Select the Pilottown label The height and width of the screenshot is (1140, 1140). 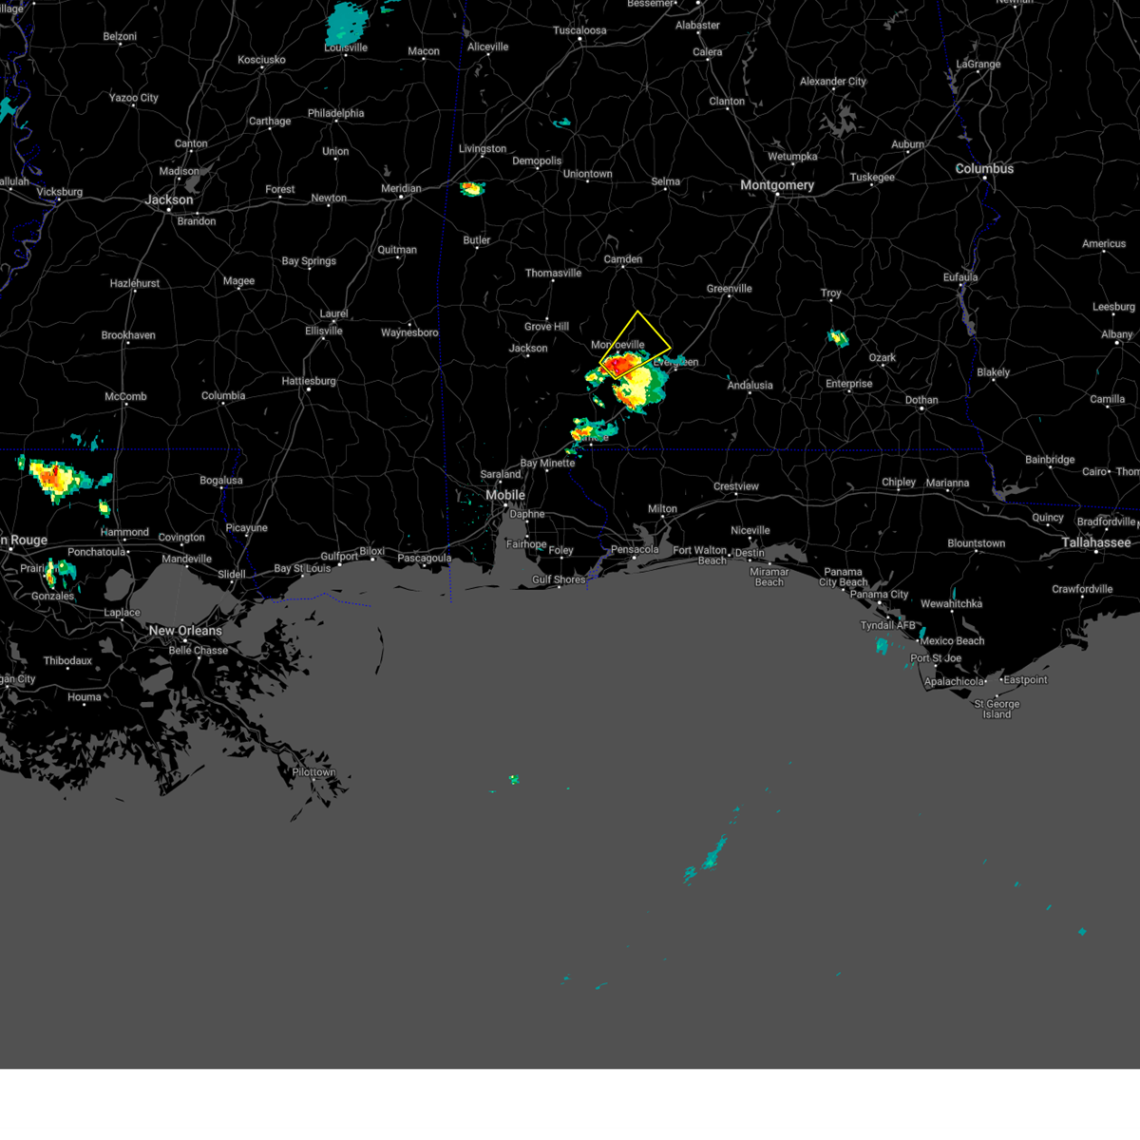click(x=313, y=772)
